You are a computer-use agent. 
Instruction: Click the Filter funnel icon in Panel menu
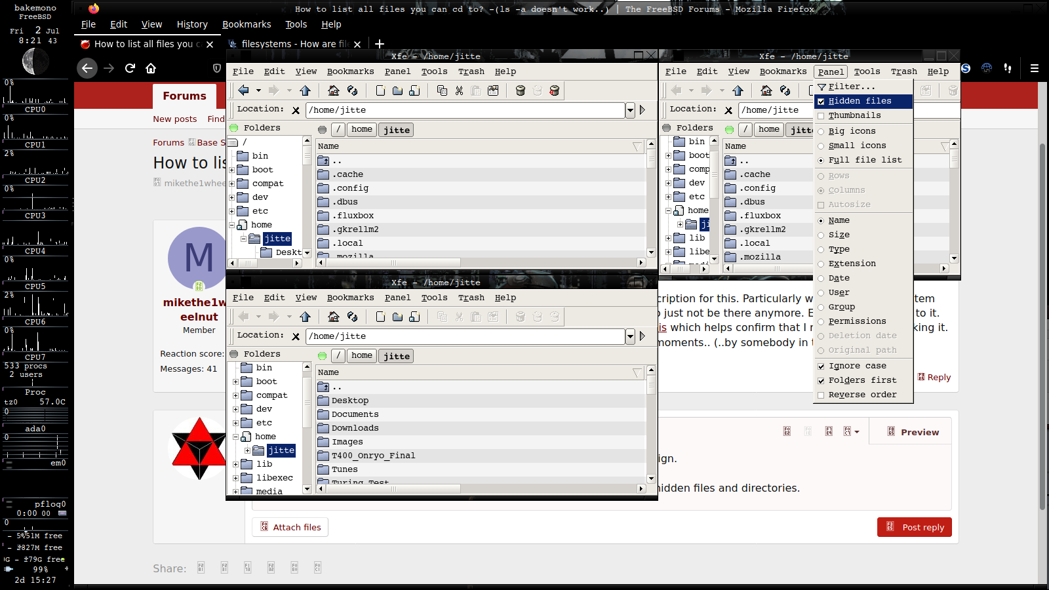[x=821, y=87]
